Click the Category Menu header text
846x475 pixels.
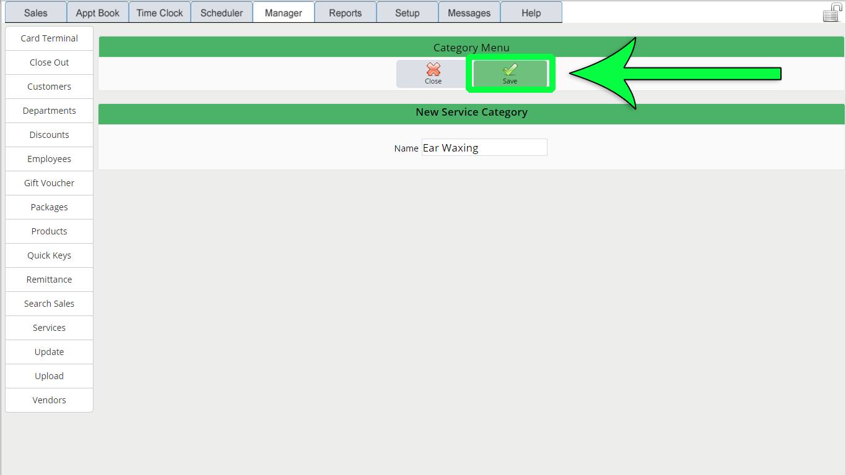471,48
